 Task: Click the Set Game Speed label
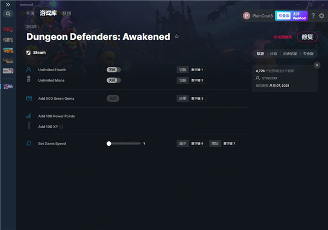(52, 143)
